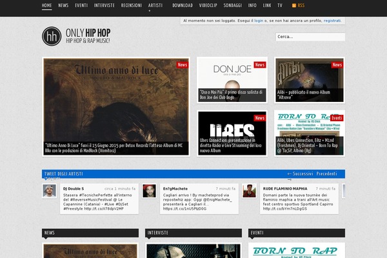
Task: Open En?gMachete username
Action: [x=175, y=188]
